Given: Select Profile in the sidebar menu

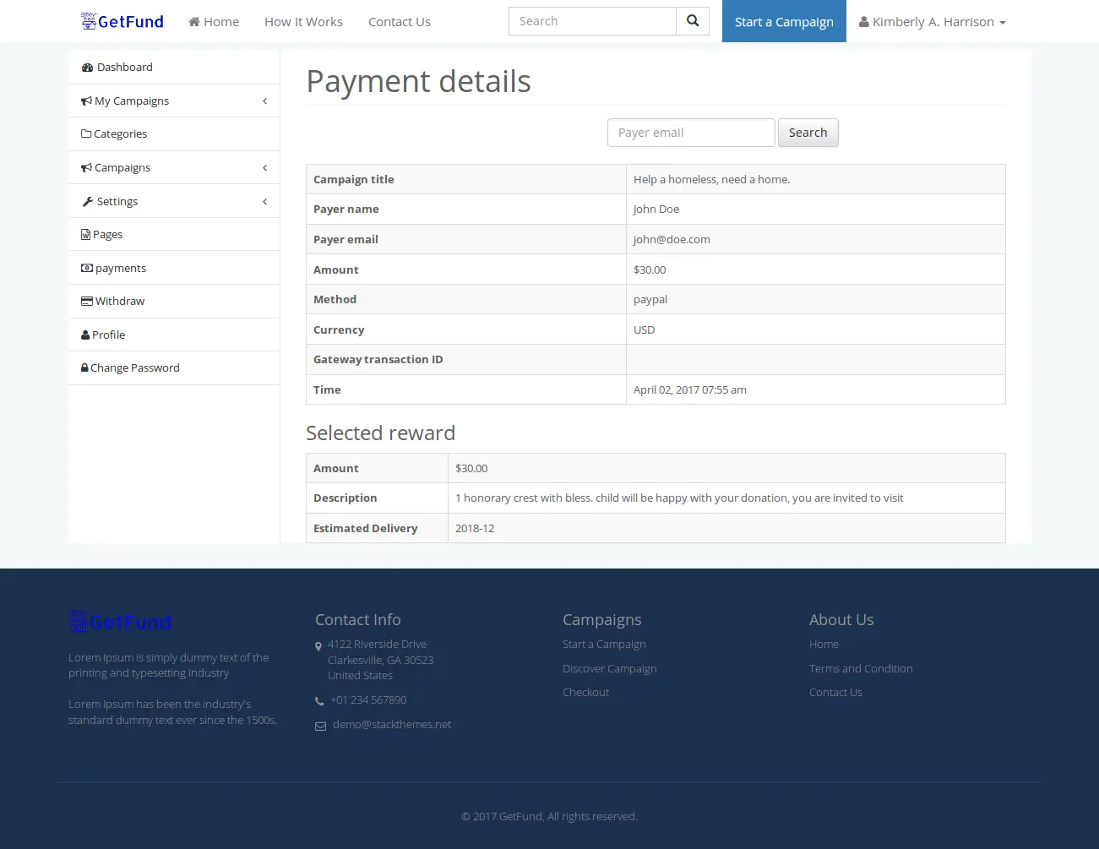Looking at the screenshot, I should pyautogui.click(x=174, y=335).
